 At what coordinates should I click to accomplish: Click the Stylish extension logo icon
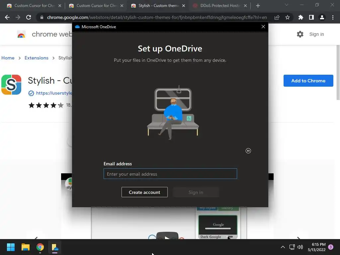tap(11, 85)
